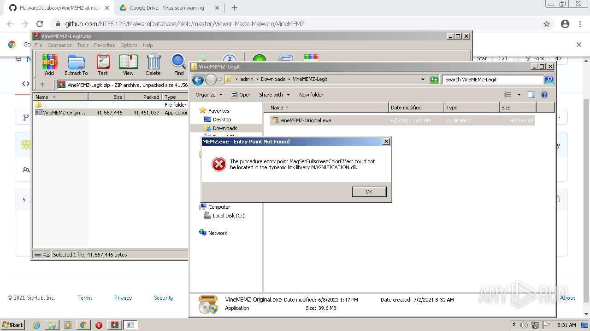Image resolution: width=590 pixels, height=331 pixels.
Task: Click the Search VineMEMZ-Legit field
Action: pyautogui.click(x=492, y=80)
